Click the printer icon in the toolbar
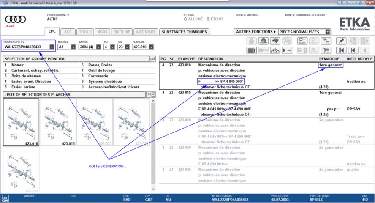This screenshot has height=203, width=375. click(251, 41)
